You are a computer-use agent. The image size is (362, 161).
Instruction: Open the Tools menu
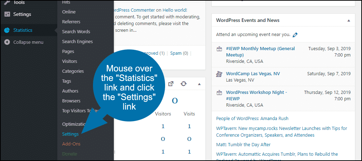click(19, 3)
